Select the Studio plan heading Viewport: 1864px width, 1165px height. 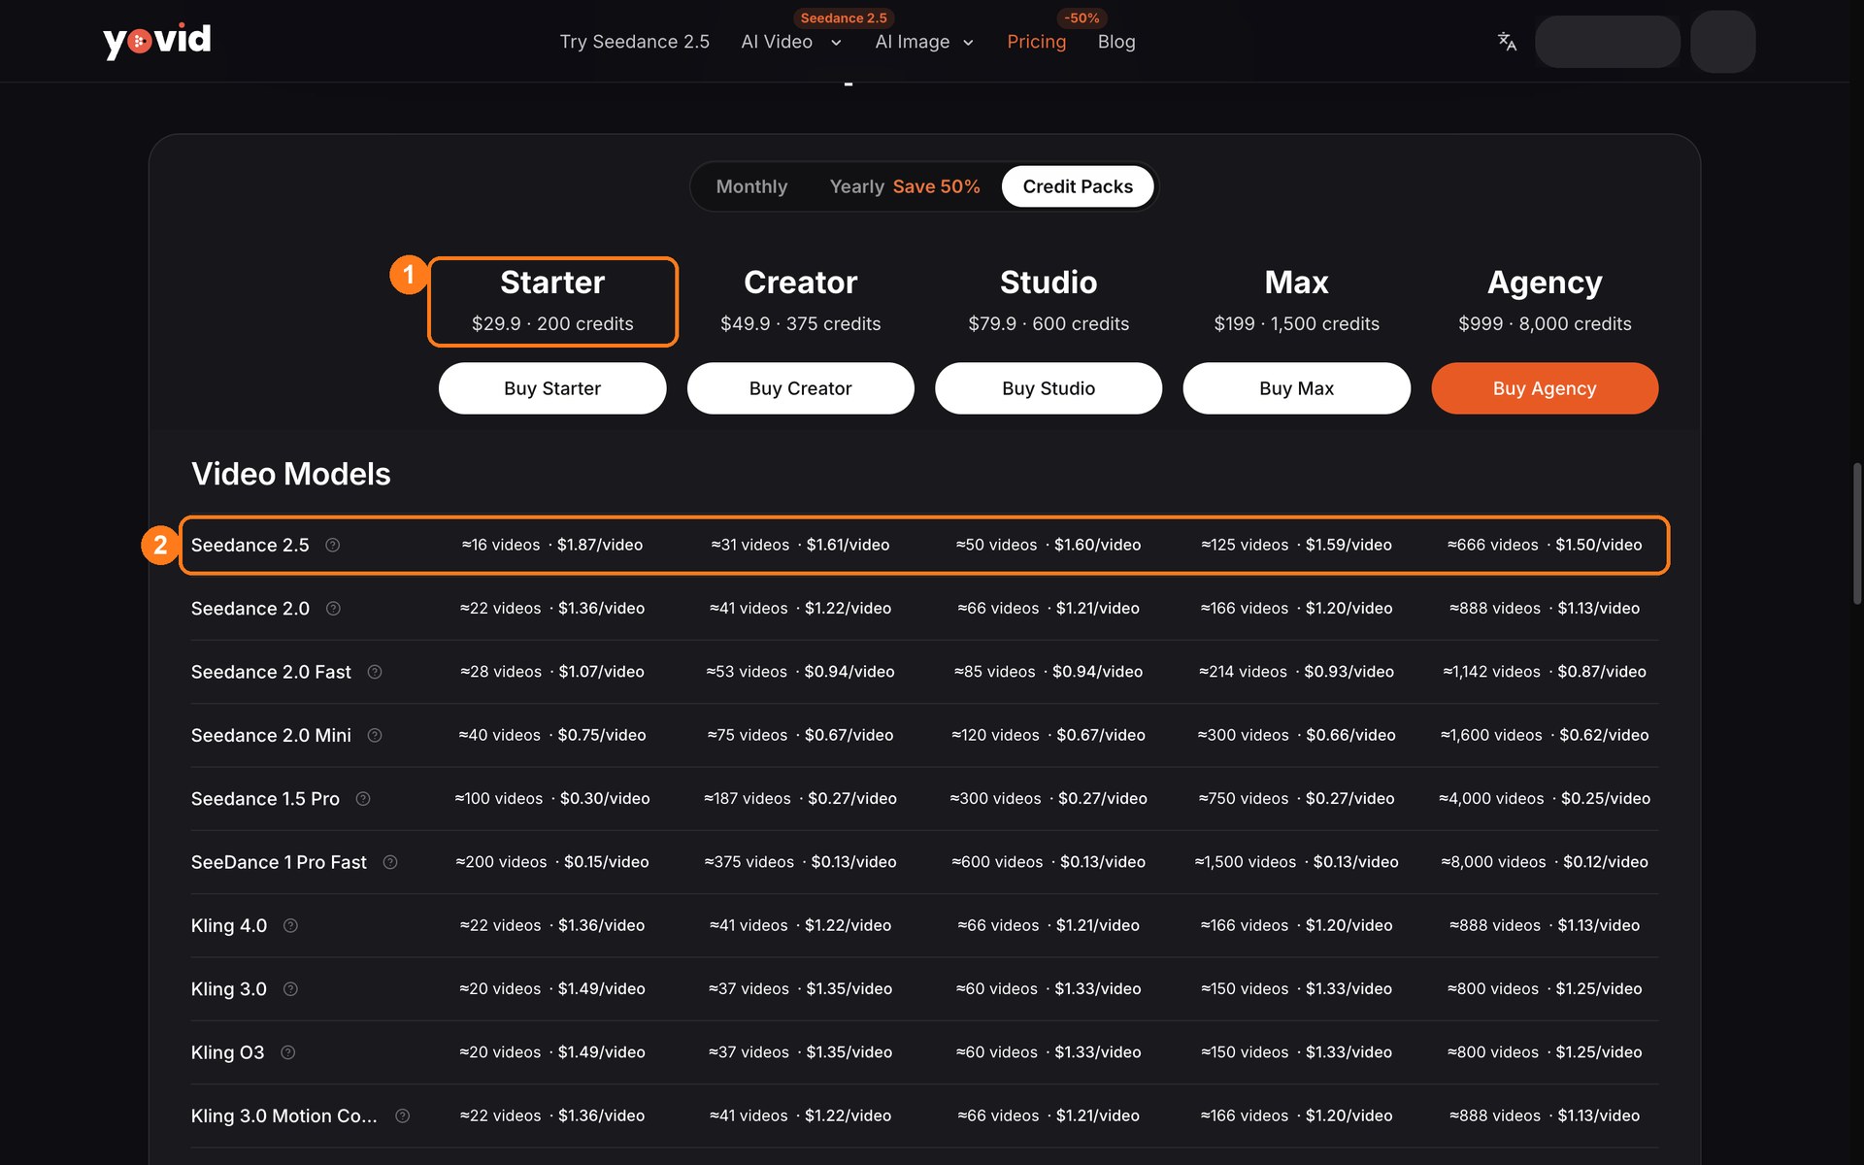(x=1048, y=283)
